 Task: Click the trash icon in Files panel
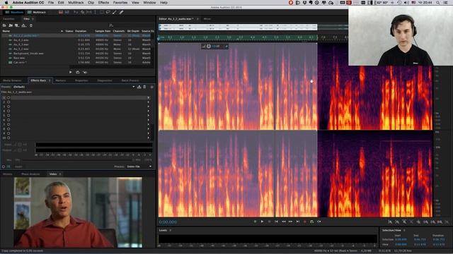(x=31, y=25)
